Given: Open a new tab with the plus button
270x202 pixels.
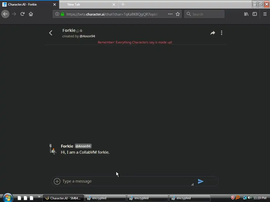Looking at the screenshot, I should [x=123, y=4].
